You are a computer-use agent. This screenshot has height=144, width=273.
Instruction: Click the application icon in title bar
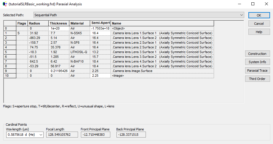click(4, 4)
